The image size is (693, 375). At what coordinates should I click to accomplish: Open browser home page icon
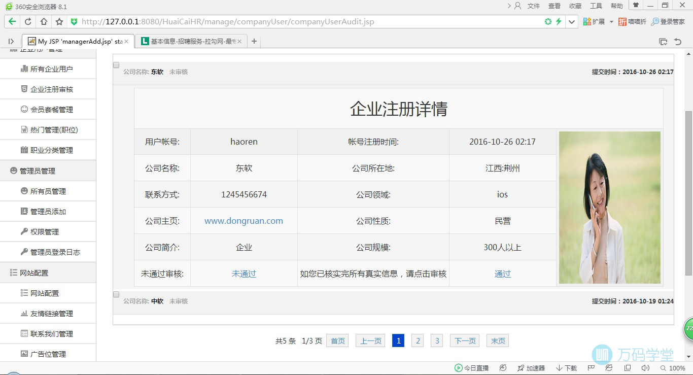[x=44, y=22]
